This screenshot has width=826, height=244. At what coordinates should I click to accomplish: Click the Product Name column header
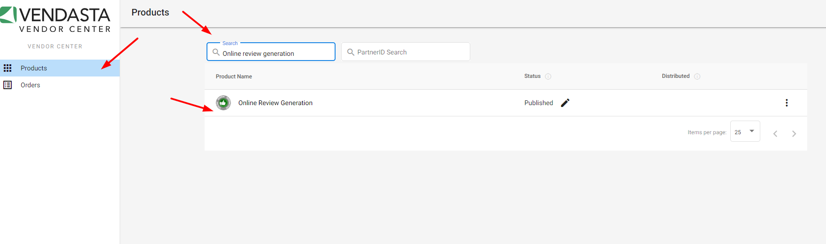[234, 76]
